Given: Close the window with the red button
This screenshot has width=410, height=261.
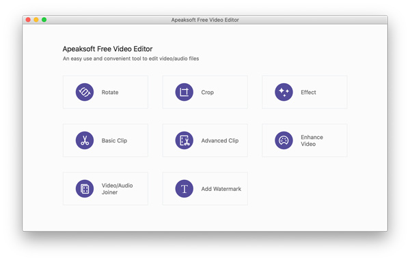Looking at the screenshot, I should [x=28, y=20].
